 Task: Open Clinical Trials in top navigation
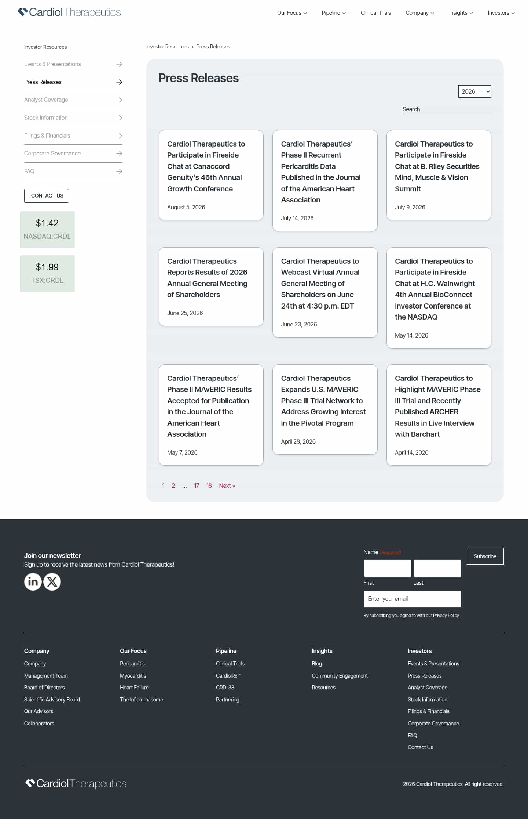tap(375, 13)
